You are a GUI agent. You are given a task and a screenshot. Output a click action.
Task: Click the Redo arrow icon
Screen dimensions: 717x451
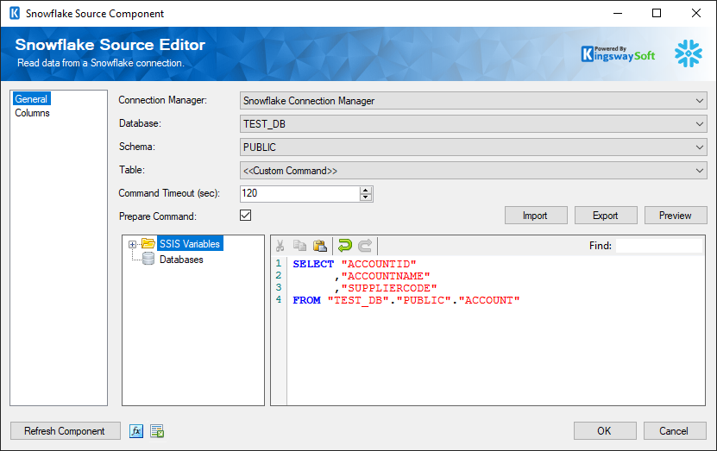point(365,246)
